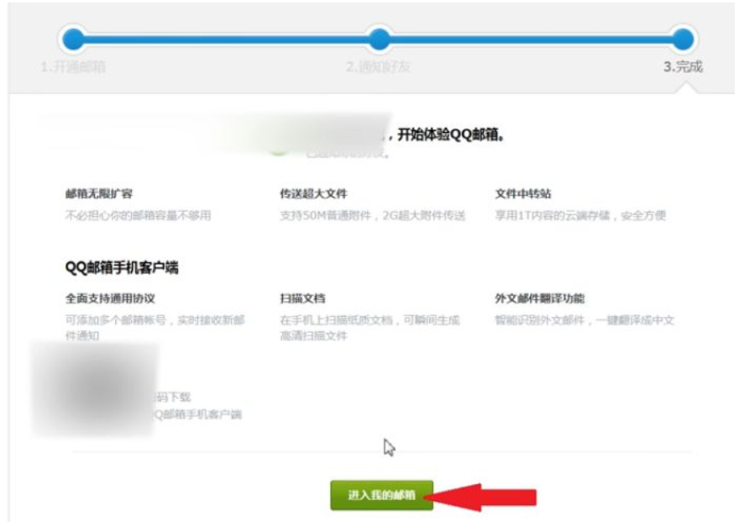Click the 外文邮件翻译功能 heading
Image resolution: width=739 pixels, height=527 pixels.
(540, 298)
